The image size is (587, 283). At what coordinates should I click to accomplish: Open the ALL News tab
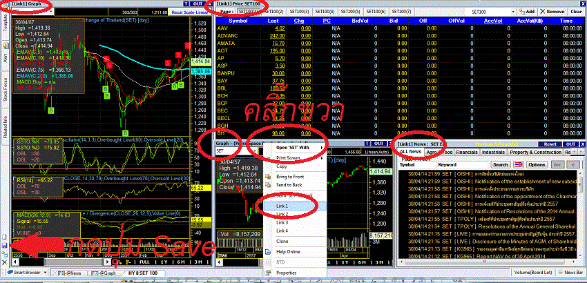click(x=411, y=152)
